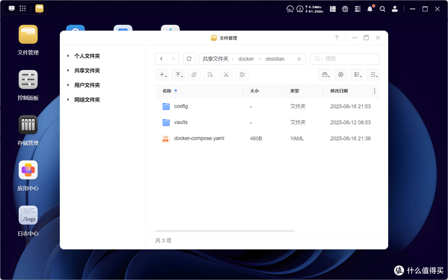
Task: Click the cut scissors icon
Action: [x=226, y=75]
